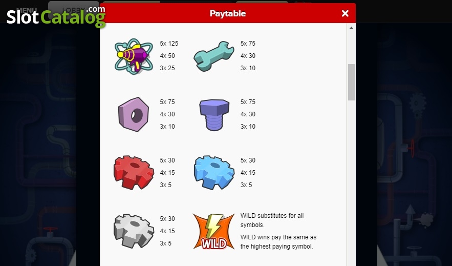The height and width of the screenshot is (266, 452).
Task: Click the Paytable header title
Action: pos(228,13)
